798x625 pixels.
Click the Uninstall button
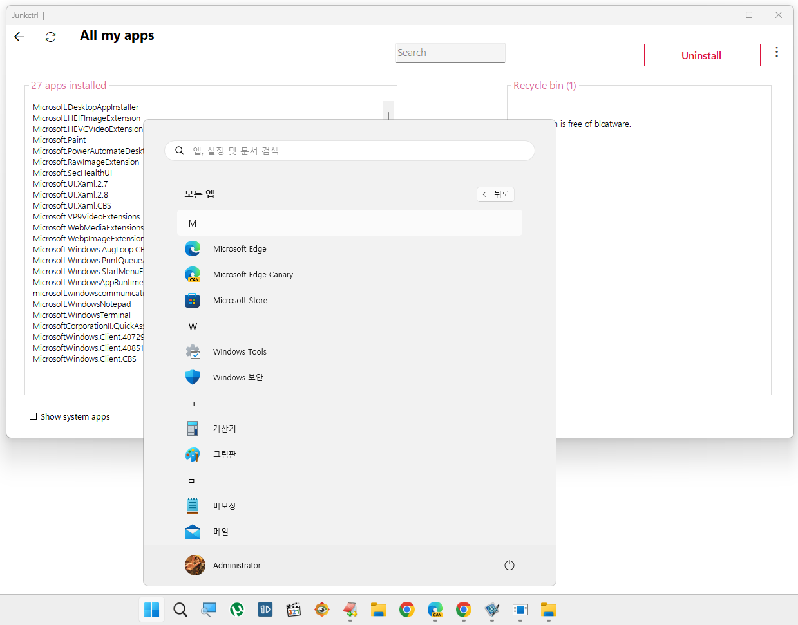pyautogui.click(x=702, y=55)
